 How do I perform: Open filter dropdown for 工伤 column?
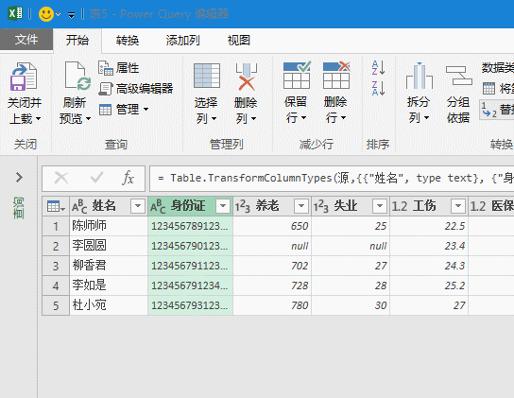click(x=458, y=206)
